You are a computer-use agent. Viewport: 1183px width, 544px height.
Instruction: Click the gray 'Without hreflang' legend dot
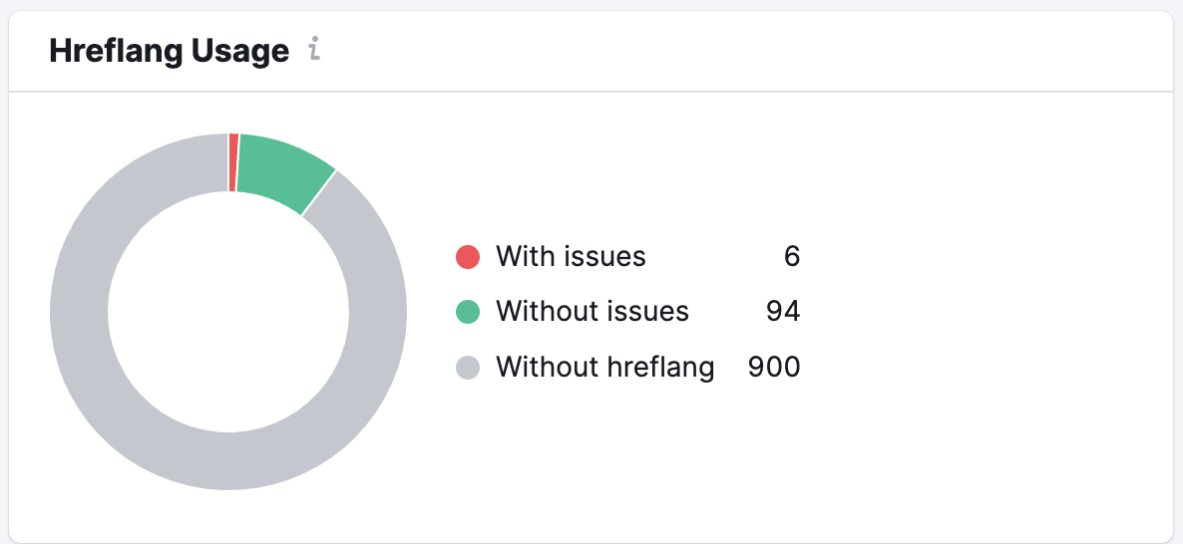click(x=468, y=368)
